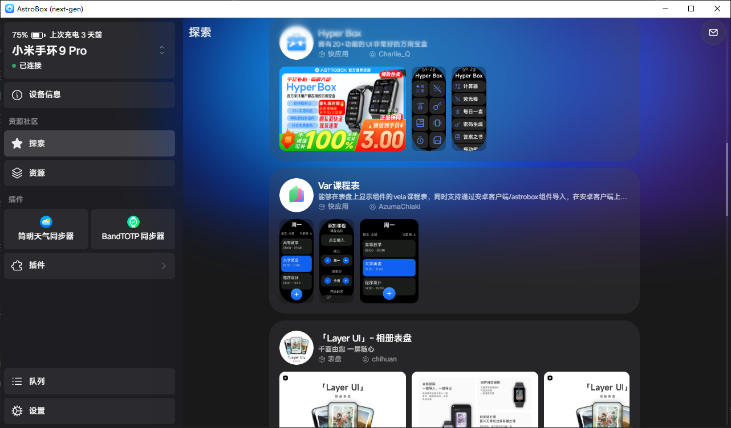Screen dimensions: 731x428
Task: View the cut-off Layer UI preview image
Action: [x=587, y=400]
